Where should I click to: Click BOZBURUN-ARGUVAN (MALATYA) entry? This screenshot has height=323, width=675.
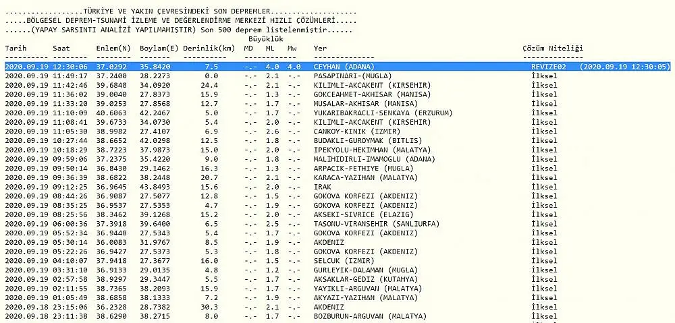click(370, 316)
